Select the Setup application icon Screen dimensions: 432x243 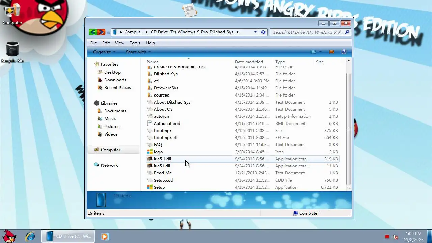pos(150,187)
